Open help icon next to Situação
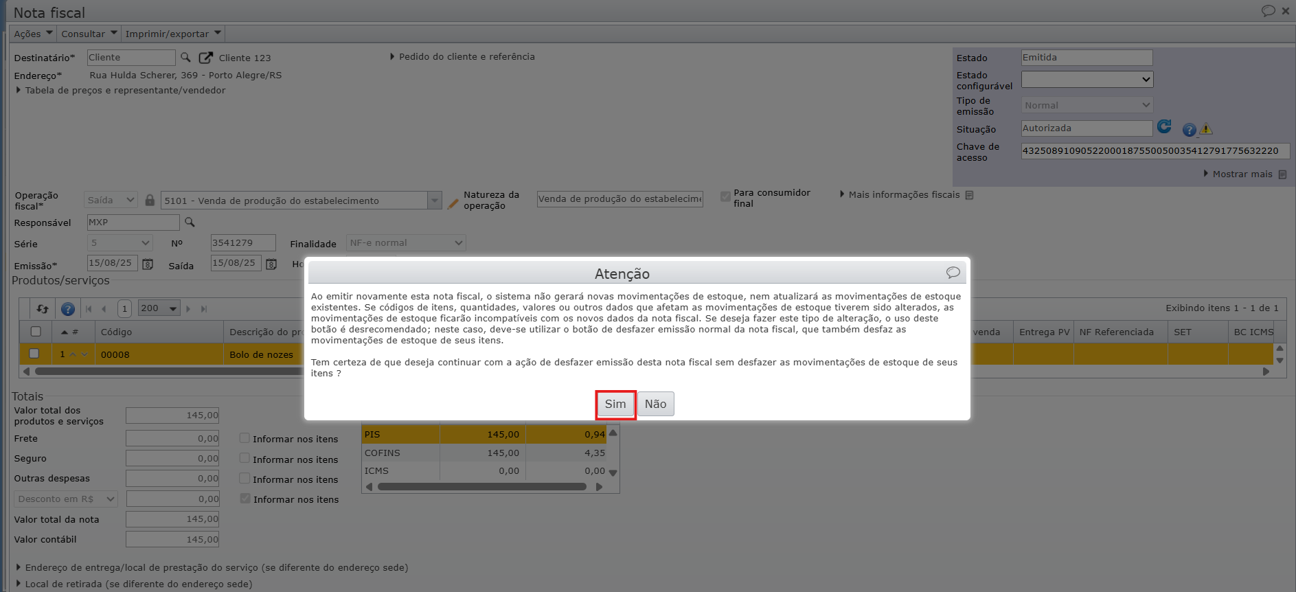Image resolution: width=1296 pixels, height=592 pixels. [1189, 129]
